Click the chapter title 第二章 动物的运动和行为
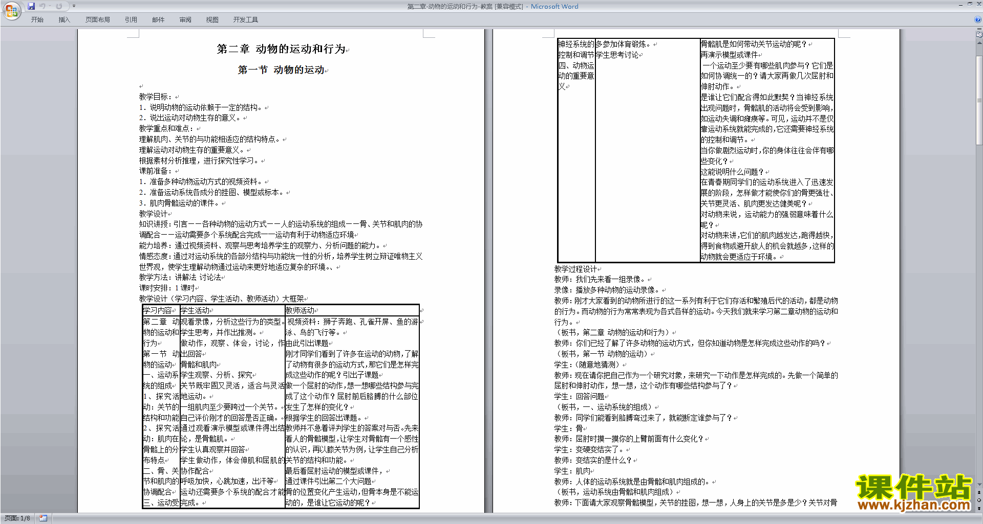Screen dimensions: 983x524 pyautogui.click(x=281, y=49)
